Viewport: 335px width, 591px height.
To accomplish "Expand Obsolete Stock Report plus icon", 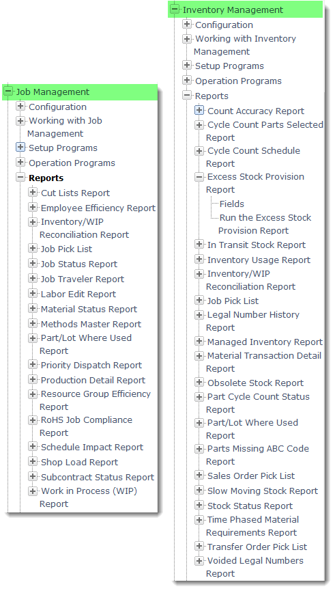I will click(199, 382).
